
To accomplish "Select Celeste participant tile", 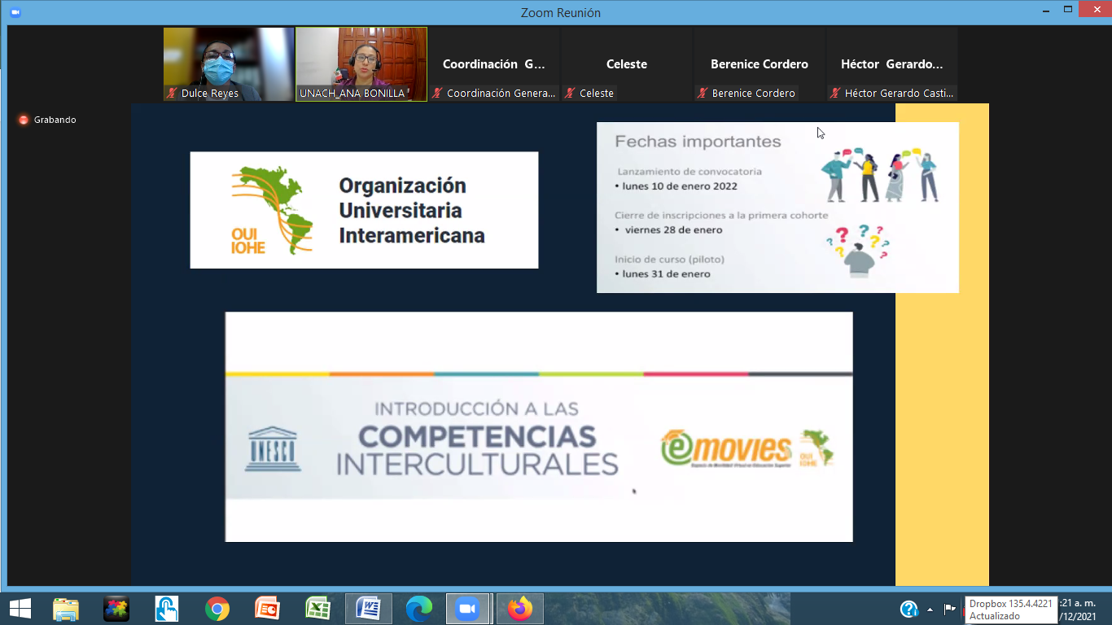I will [x=627, y=64].
